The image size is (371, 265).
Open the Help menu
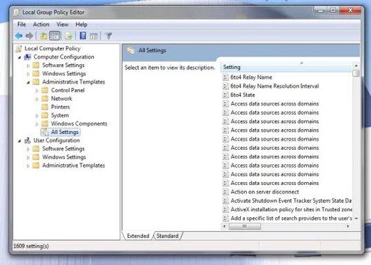[x=81, y=24]
